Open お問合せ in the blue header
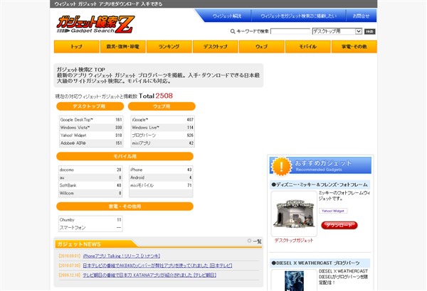Image resolution: width=427 pixels, height=291 pixels. [361, 16]
